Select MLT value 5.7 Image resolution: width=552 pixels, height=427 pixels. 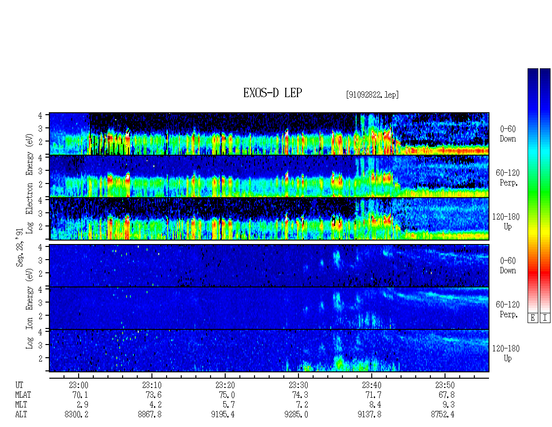coord(229,405)
